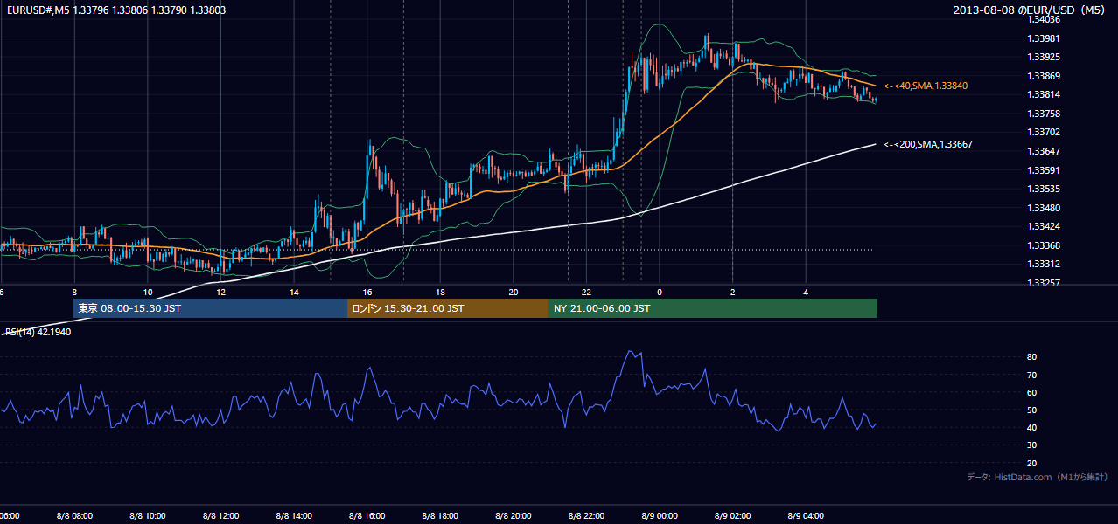The height and width of the screenshot is (524, 1118).
Task: Click hour tick 14 below the price chart
Action: pos(294,292)
